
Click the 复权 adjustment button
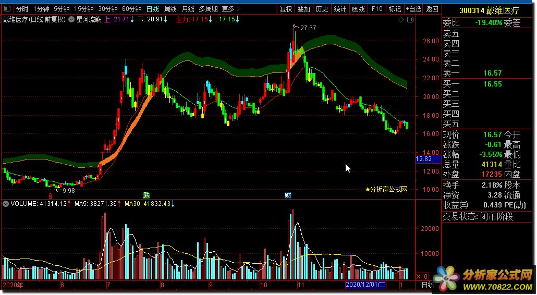[286, 9]
